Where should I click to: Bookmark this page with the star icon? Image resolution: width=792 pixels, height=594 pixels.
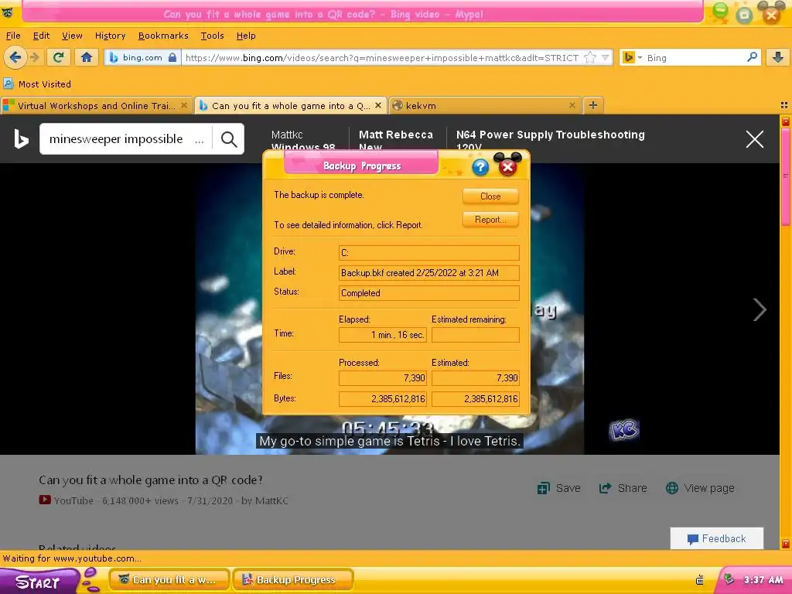[x=589, y=57]
